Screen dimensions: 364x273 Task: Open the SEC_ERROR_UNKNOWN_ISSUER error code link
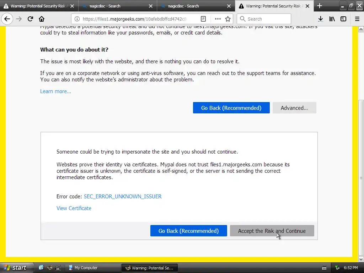(x=123, y=196)
